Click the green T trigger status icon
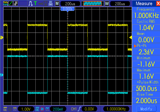160x112 pixels. (35, 4)
